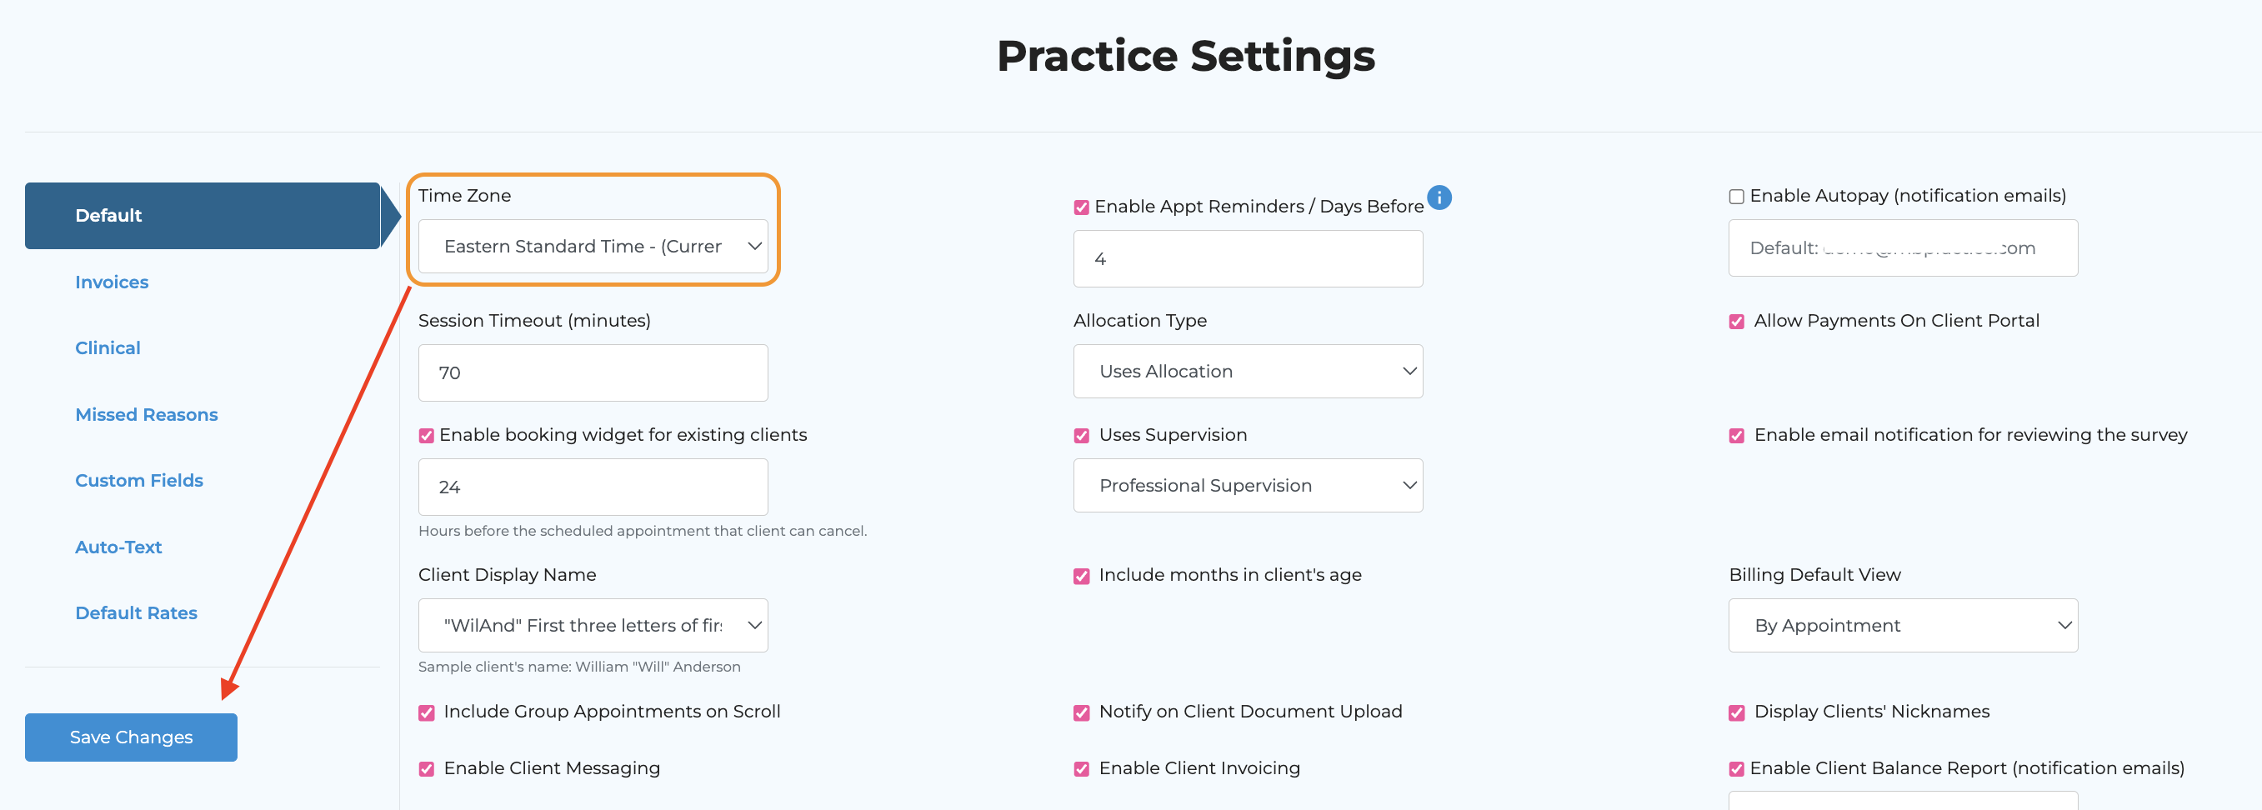Open the Client Display Name dropdown
The height and width of the screenshot is (810, 2262).
tap(593, 625)
